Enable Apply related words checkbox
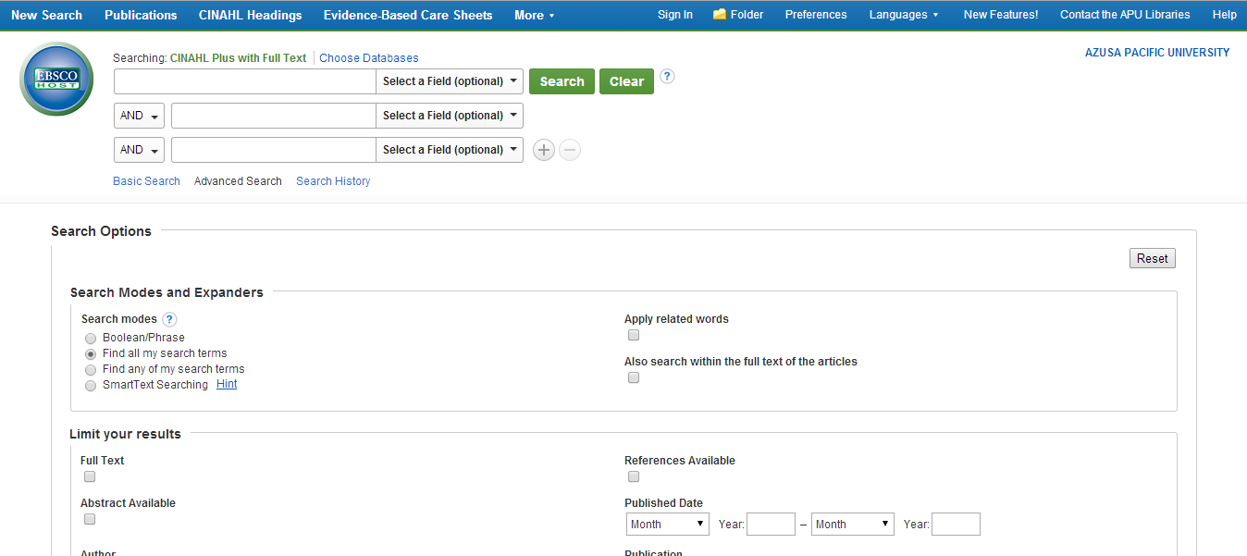This screenshot has width=1247, height=556. click(634, 335)
